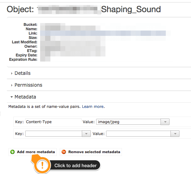Click the green plus icon
This screenshot has width=191, height=174.
(12, 152)
